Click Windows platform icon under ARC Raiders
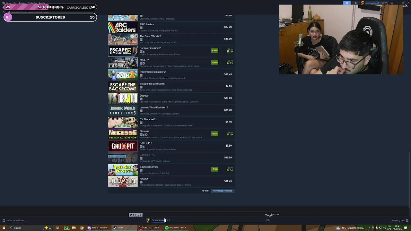411x231 pixels. click(x=141, y=28)
